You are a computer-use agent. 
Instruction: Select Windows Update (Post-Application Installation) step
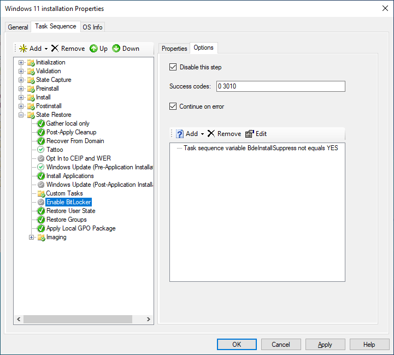[99, 185]
